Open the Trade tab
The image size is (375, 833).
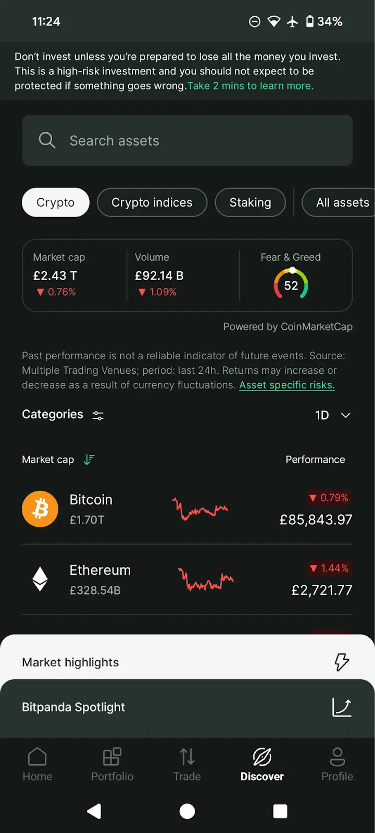point(187,764)
